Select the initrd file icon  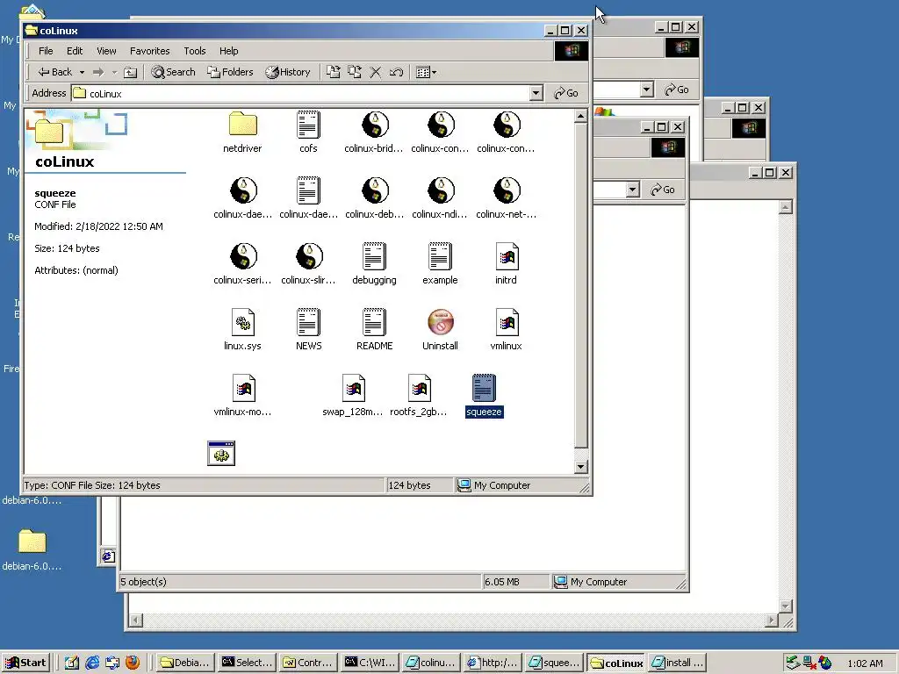(507, 257)
